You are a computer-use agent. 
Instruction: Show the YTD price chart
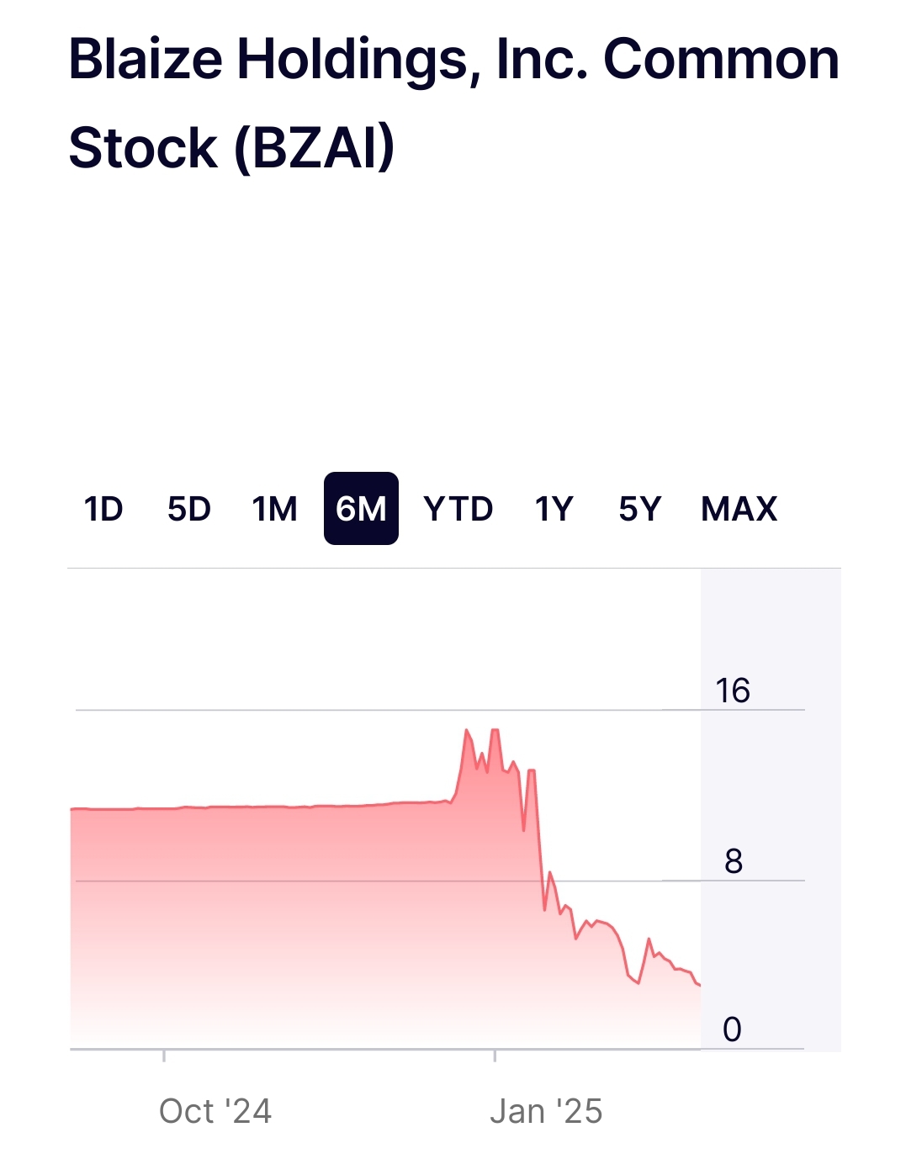458,509
